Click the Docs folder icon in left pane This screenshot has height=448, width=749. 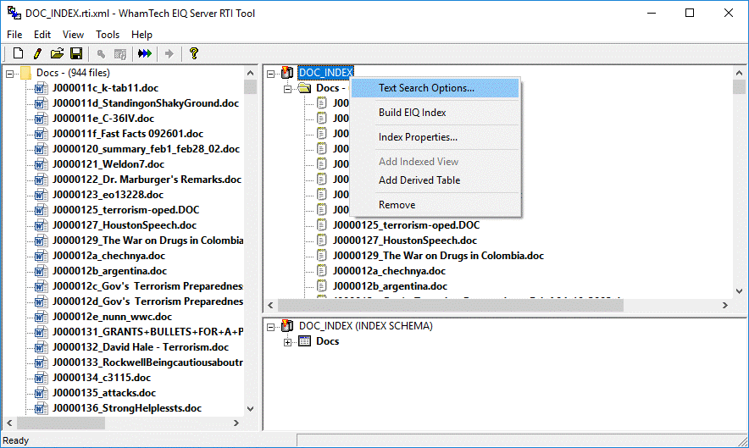[25, 73]
